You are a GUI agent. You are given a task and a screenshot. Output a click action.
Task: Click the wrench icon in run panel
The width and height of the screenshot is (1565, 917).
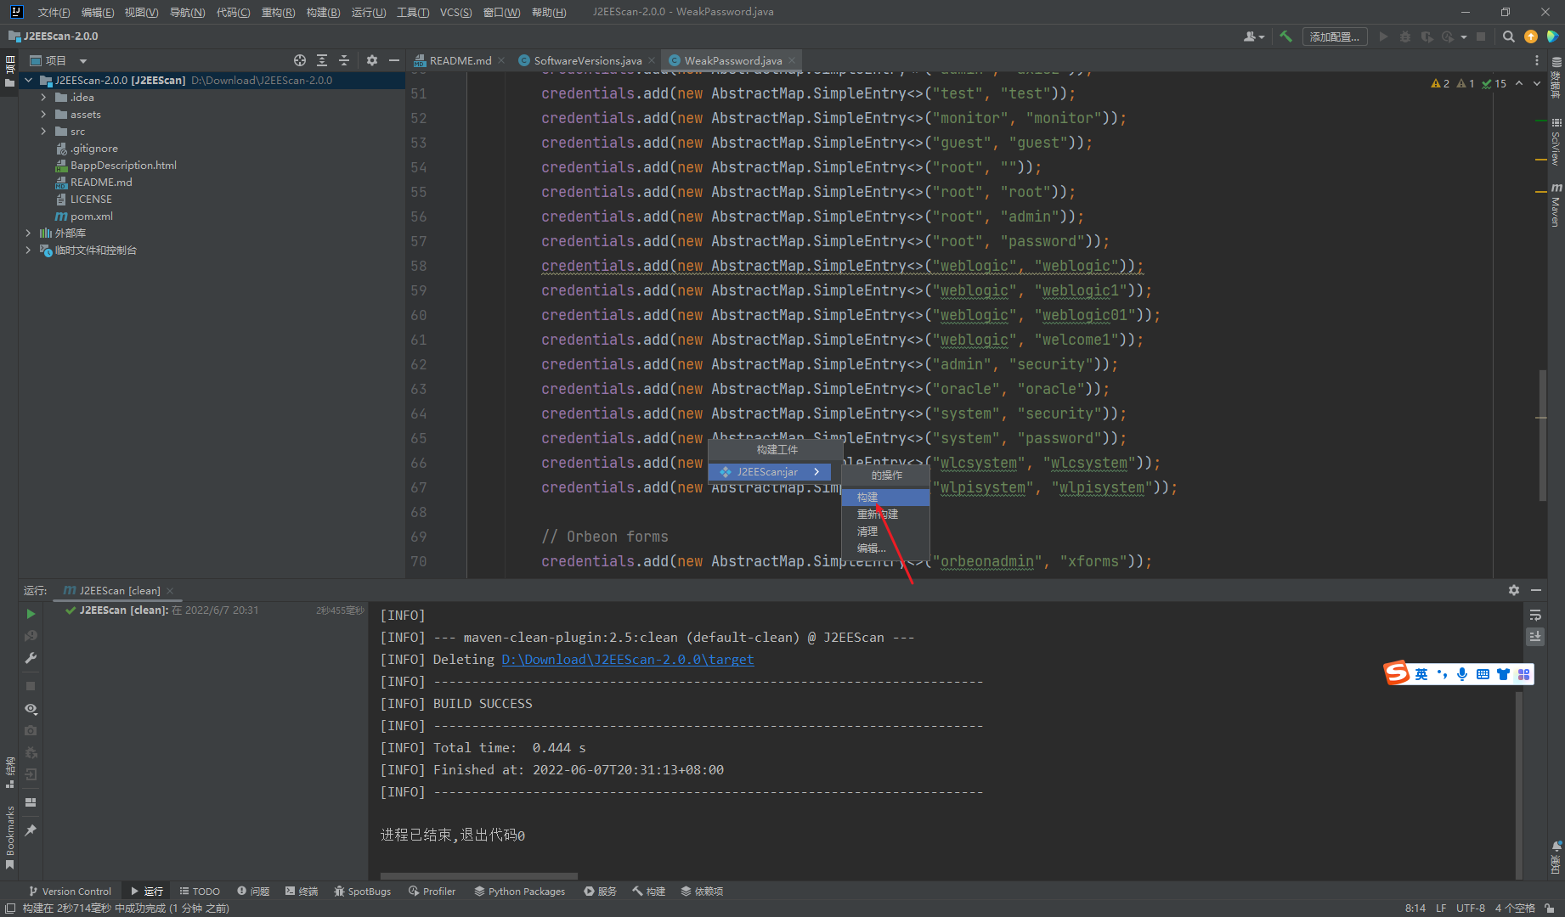click(x=31, y=658)
